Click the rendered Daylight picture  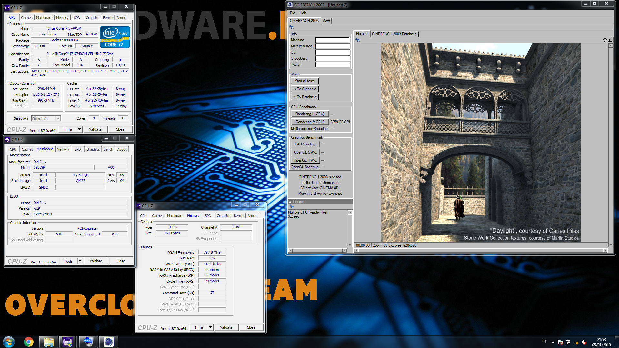click(x=481, y=143)
